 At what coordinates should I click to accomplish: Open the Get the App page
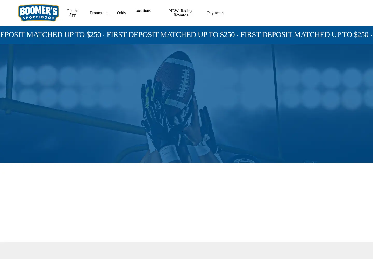pos(73,13)
